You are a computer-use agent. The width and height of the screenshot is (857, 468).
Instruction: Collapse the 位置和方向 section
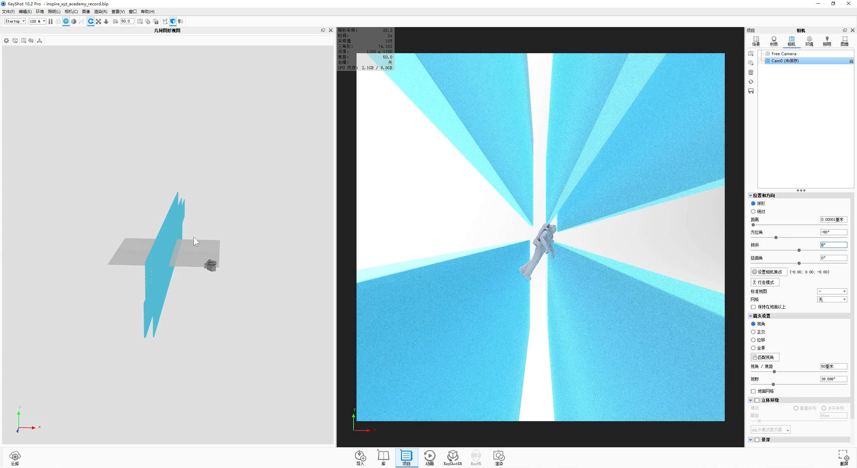click(751, 195)
